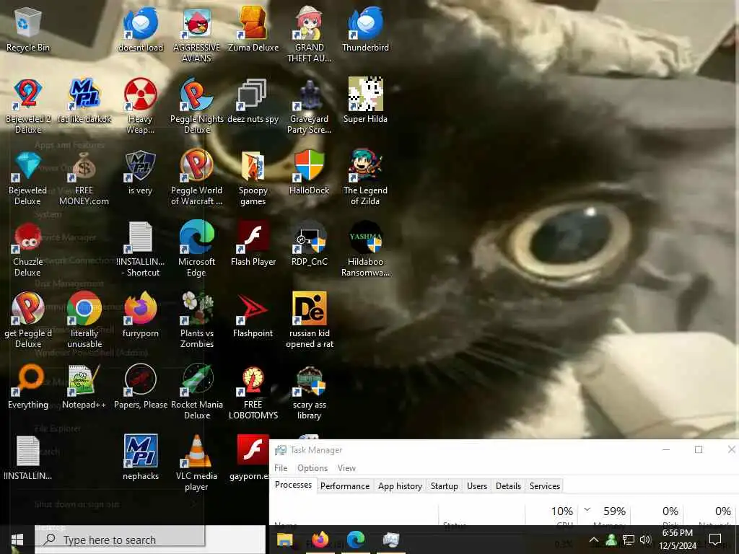This screenshot has width=739, height=554.
Task: Select the Processes tab in Task Manager
Action: point(293,485)
